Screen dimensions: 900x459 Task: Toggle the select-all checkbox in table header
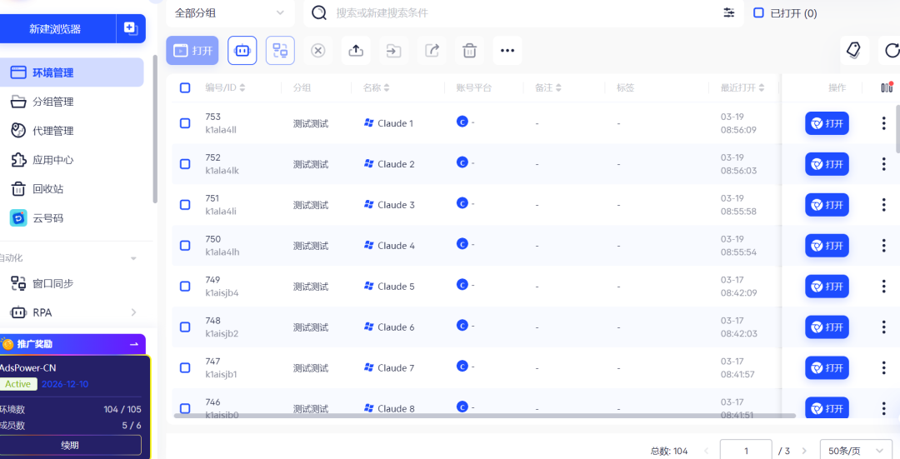pos(185,87)
